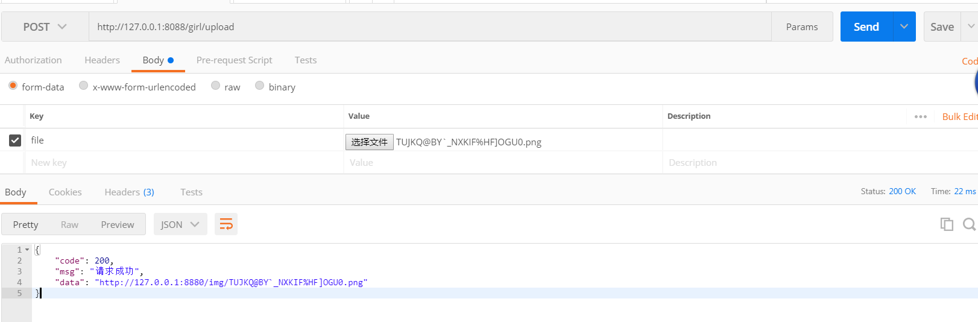
Task: Open the request Tests tab
Action: (x=306, y=60)
